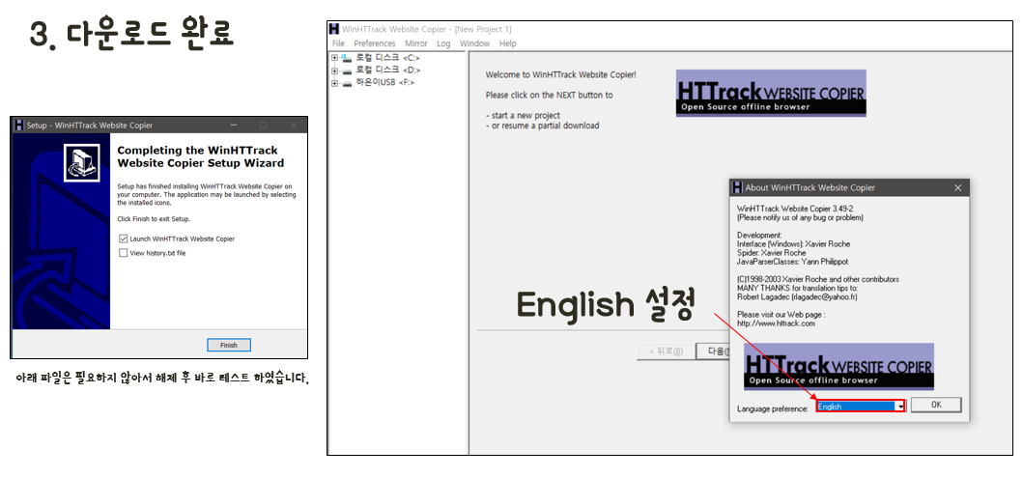Click the About dialog title bar icon
This screenshot has width=1023, height=478.
[737, 187]
